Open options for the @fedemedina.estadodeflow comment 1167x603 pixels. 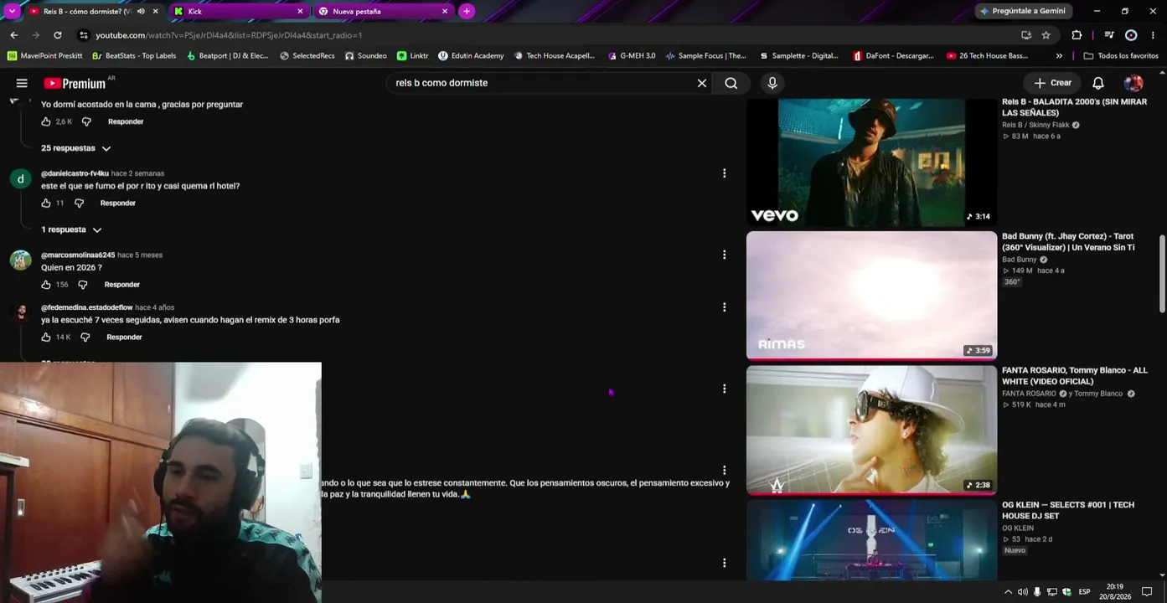click(x=725, y=307)
